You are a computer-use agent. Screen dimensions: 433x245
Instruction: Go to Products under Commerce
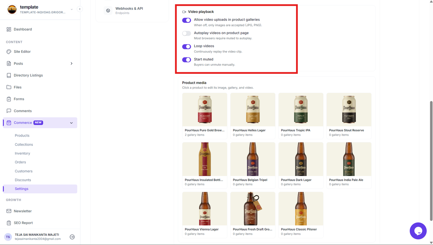(x=22, y=136)
